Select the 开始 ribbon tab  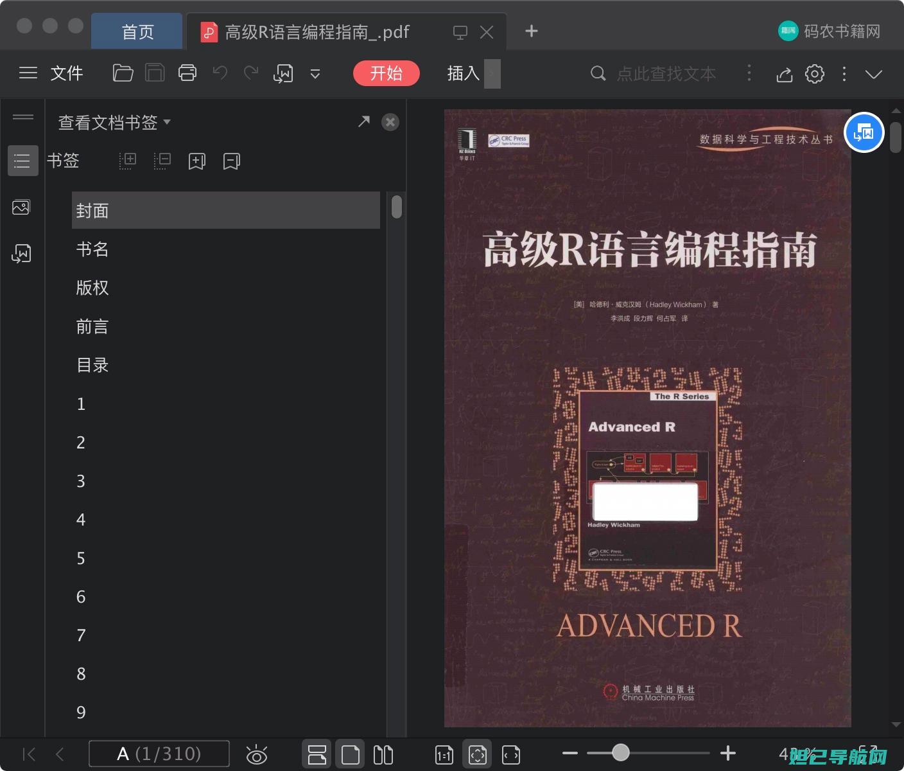click(x=387, y=73)
